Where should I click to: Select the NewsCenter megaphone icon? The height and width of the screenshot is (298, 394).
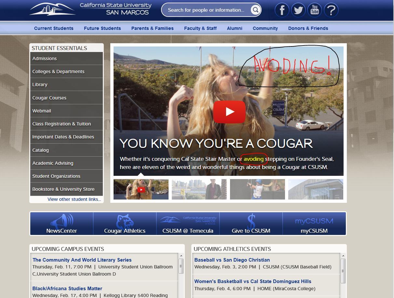pyautogui.click(x=61, y=221)
